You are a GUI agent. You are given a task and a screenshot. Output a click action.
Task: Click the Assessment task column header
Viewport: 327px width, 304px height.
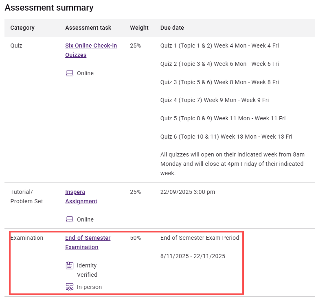(88, 28)
